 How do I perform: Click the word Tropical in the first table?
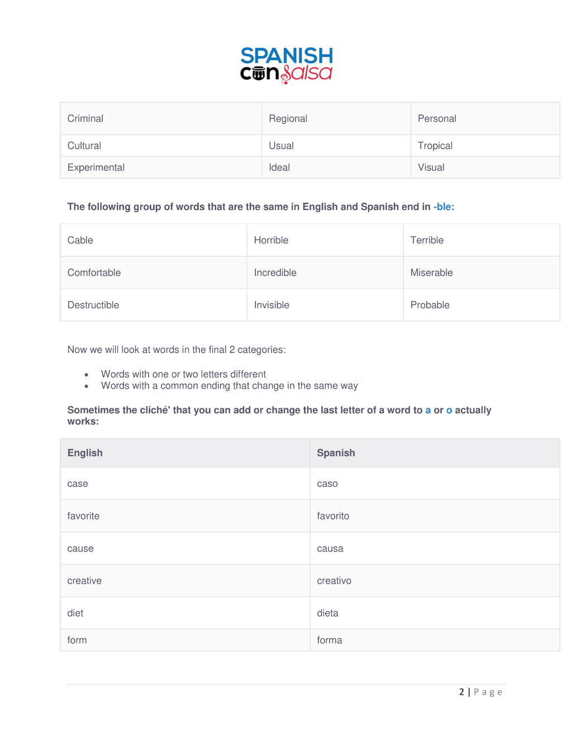click(435, 146)
